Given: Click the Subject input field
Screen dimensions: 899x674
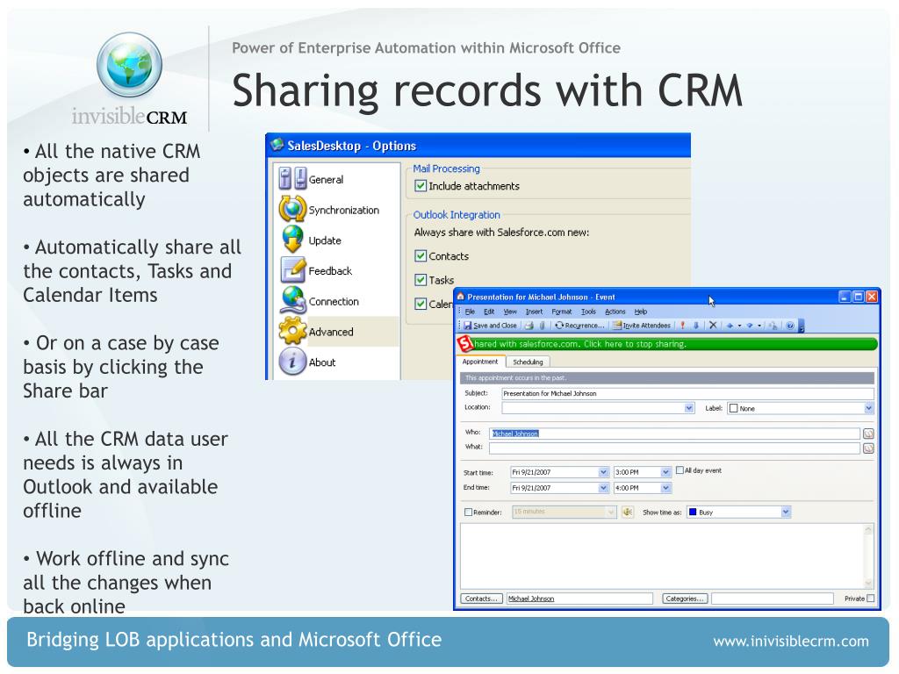Looking at the screenshot, I should point(687,393).
